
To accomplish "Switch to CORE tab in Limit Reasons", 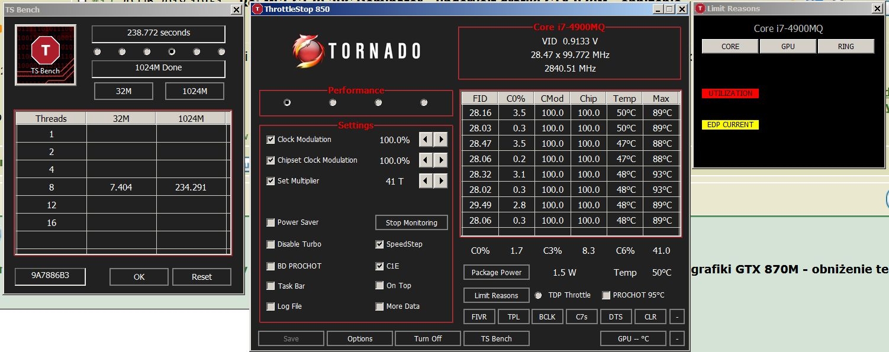I will pyautogui.click(x=730, y=46).
